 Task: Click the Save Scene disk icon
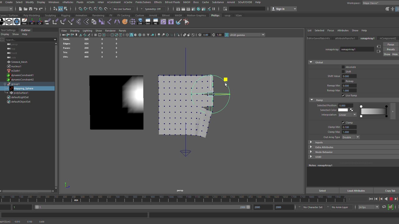coord(31,9)
